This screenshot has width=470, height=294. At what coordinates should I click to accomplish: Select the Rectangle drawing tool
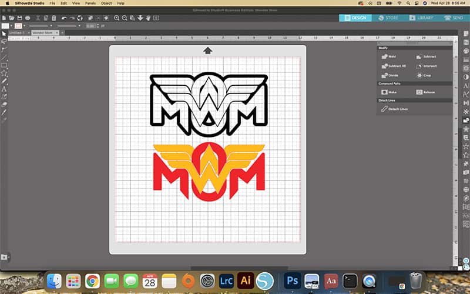pyautogui.click(x=4, y=65)
